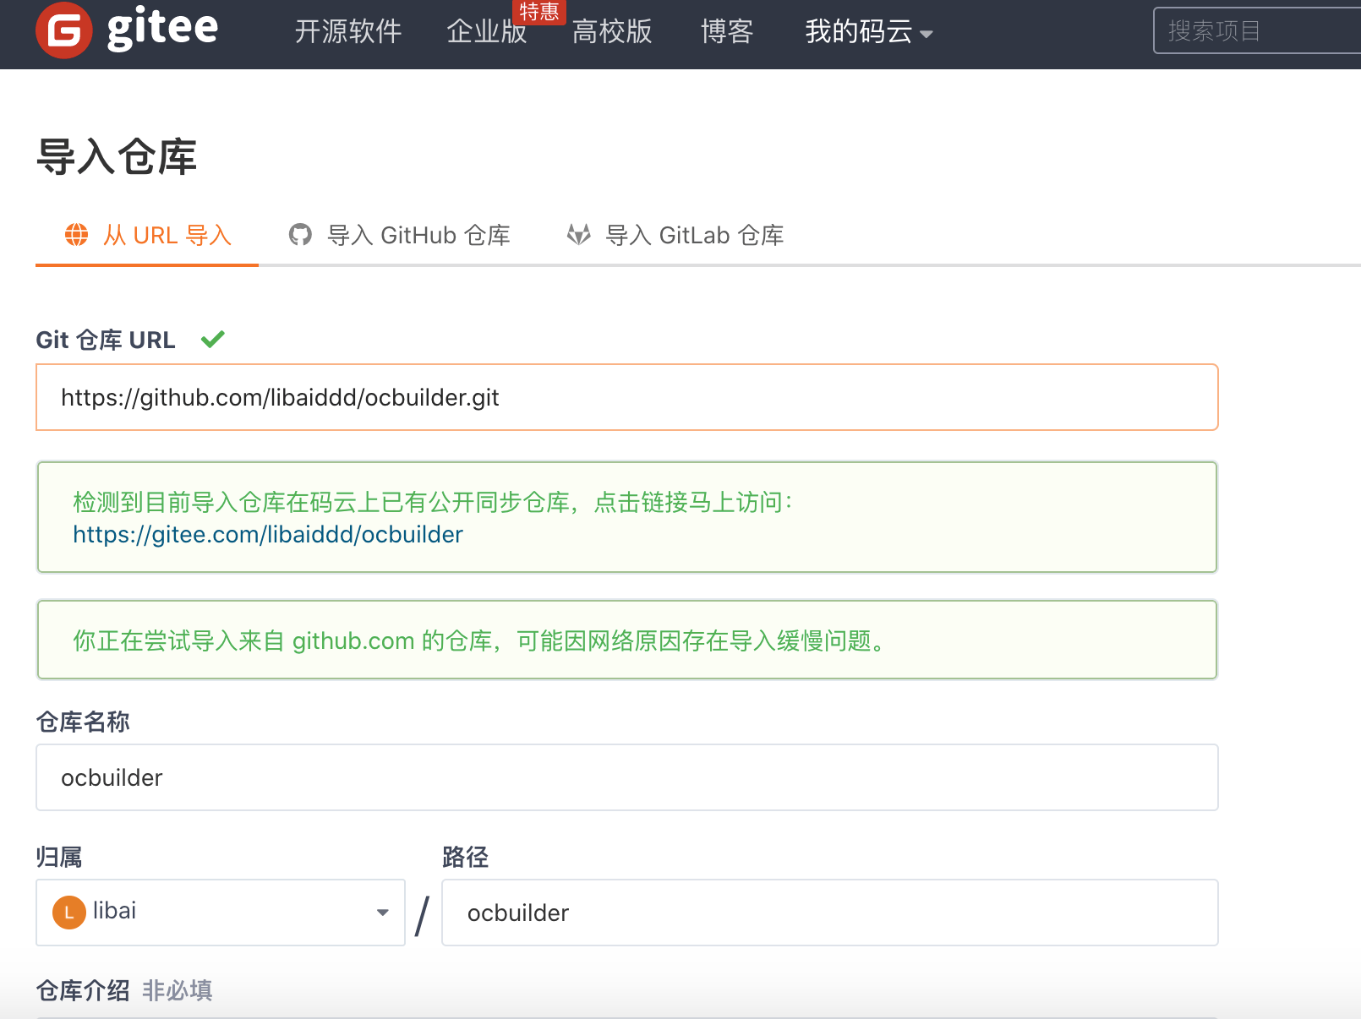The image size is (1361, 1019).
Task: Expand the 我的码云 dropdown menu
Action: 868,32
